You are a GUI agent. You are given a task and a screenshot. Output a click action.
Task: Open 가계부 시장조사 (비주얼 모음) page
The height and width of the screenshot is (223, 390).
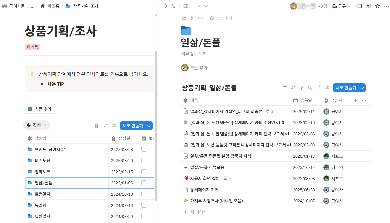coord(216,201)
